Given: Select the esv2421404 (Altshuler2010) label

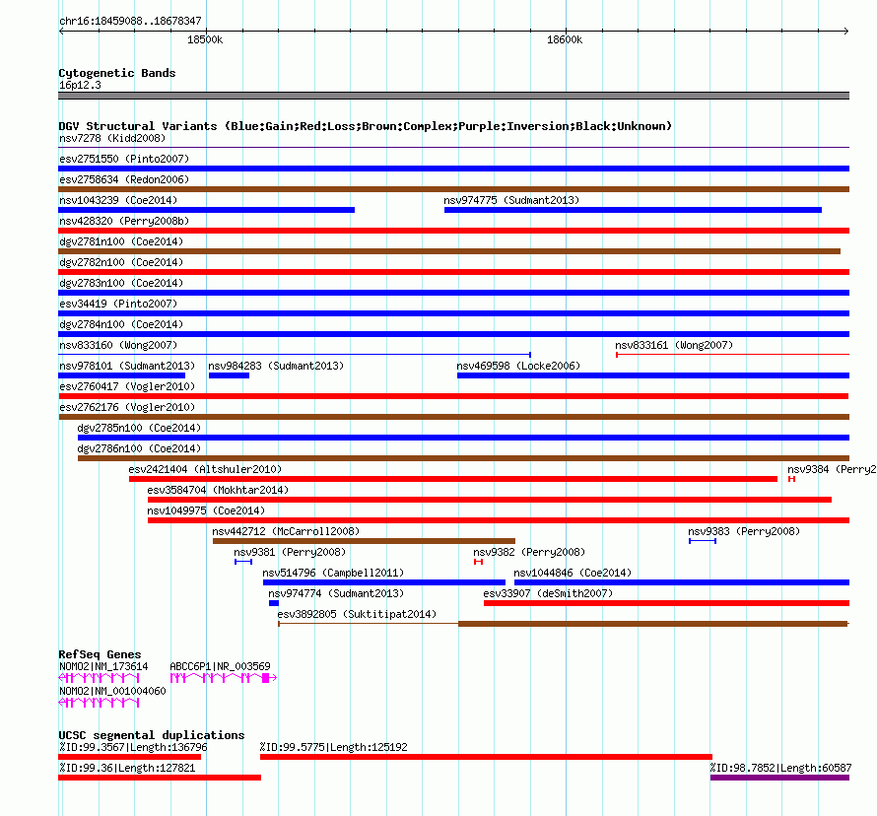Looking at the screenshot, I should click(205, 469).
